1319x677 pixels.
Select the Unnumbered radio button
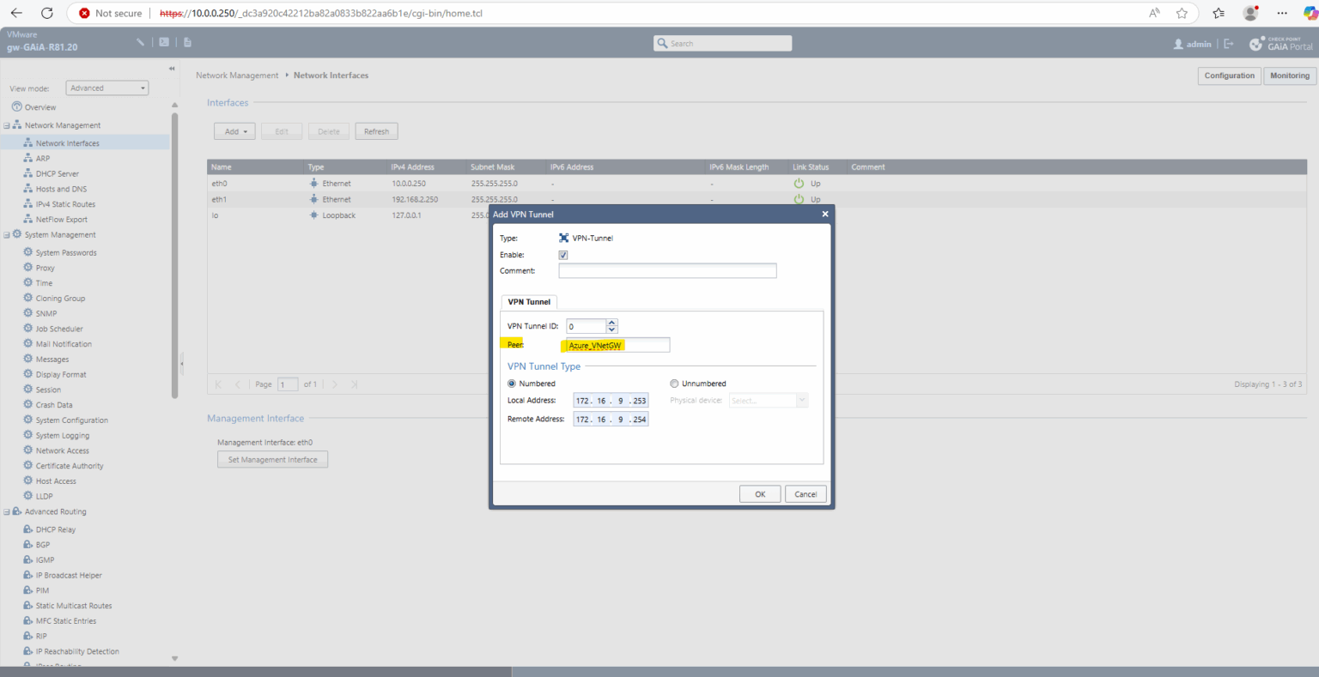(674, 383)
